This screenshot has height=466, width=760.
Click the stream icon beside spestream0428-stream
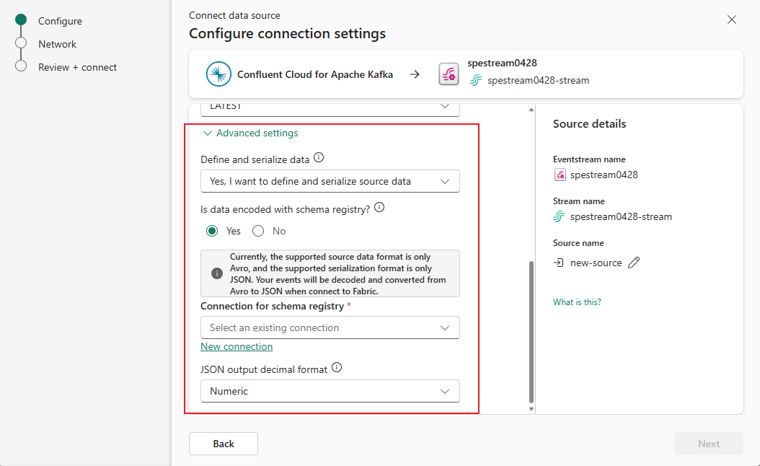point(477,81)
